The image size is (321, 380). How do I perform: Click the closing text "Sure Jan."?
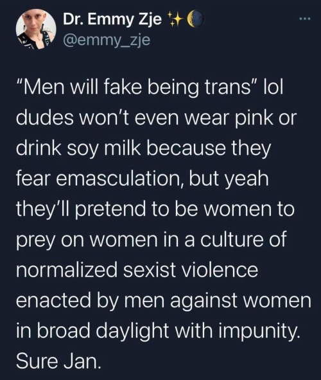[58, 361]
